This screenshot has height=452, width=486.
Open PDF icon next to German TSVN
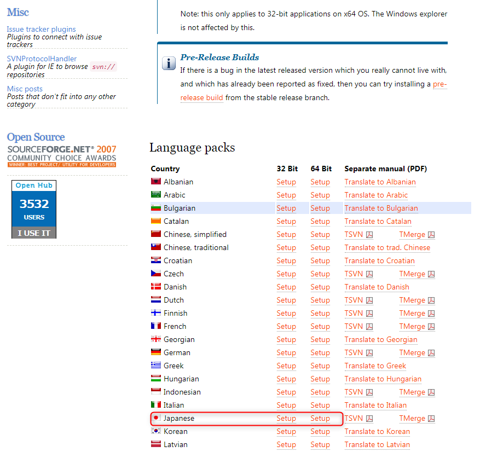coord(369,353)
